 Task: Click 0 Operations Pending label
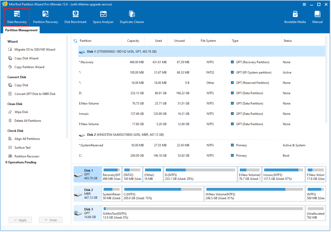click(21, 162)
